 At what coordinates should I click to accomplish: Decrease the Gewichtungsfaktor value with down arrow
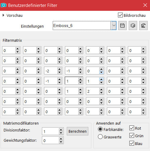click(61, 142)
